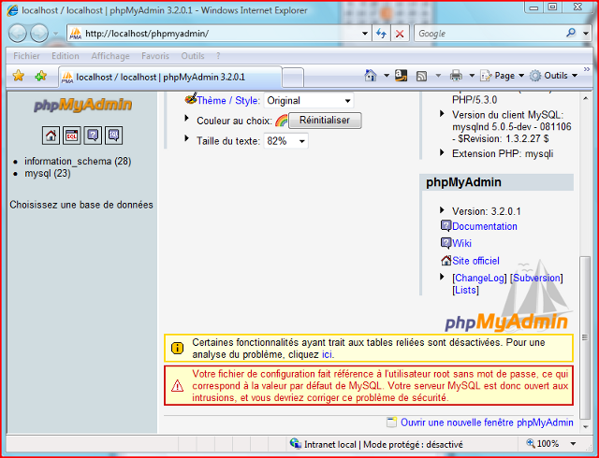The width and height of the screenshot is (599, 458).
Task: Open the Site officiel link
Action: pyautogui.click(x=475, y=261)
